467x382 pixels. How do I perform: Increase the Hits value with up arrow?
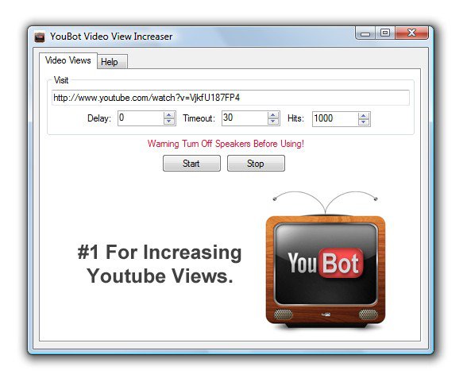[364, 116]
